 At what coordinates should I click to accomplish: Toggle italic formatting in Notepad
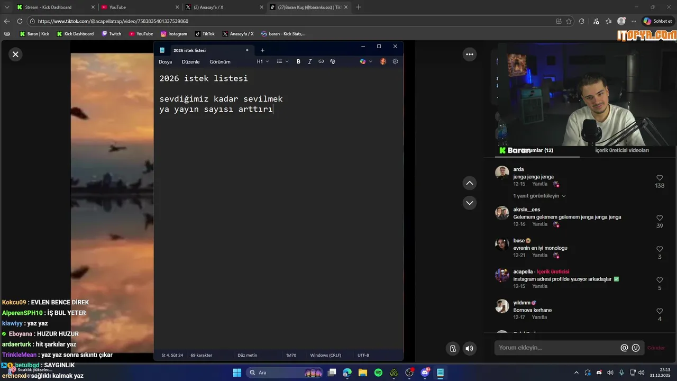coord(310,61)
